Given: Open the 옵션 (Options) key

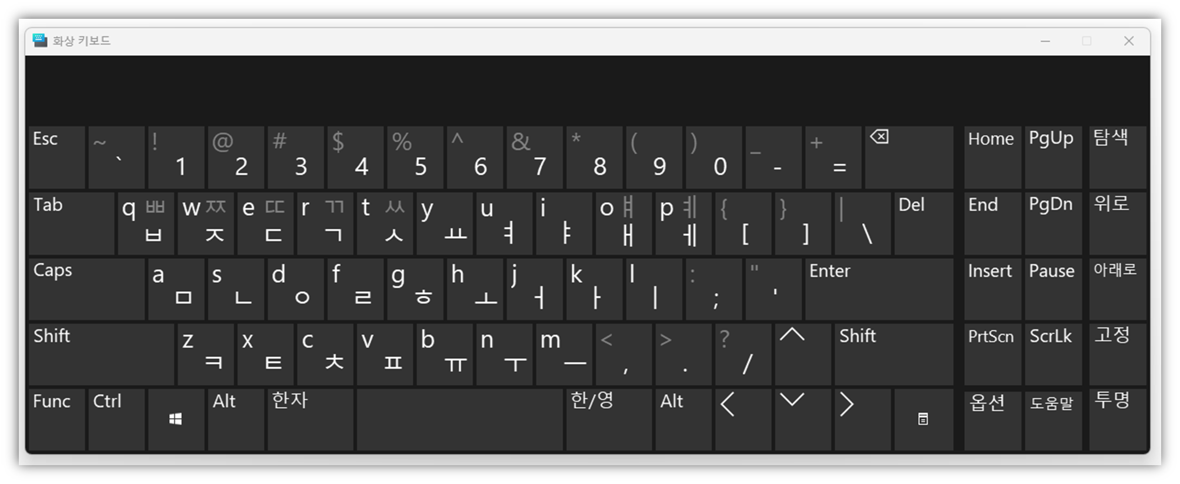Looking at the screenshot, I should [x=993, y=419].
